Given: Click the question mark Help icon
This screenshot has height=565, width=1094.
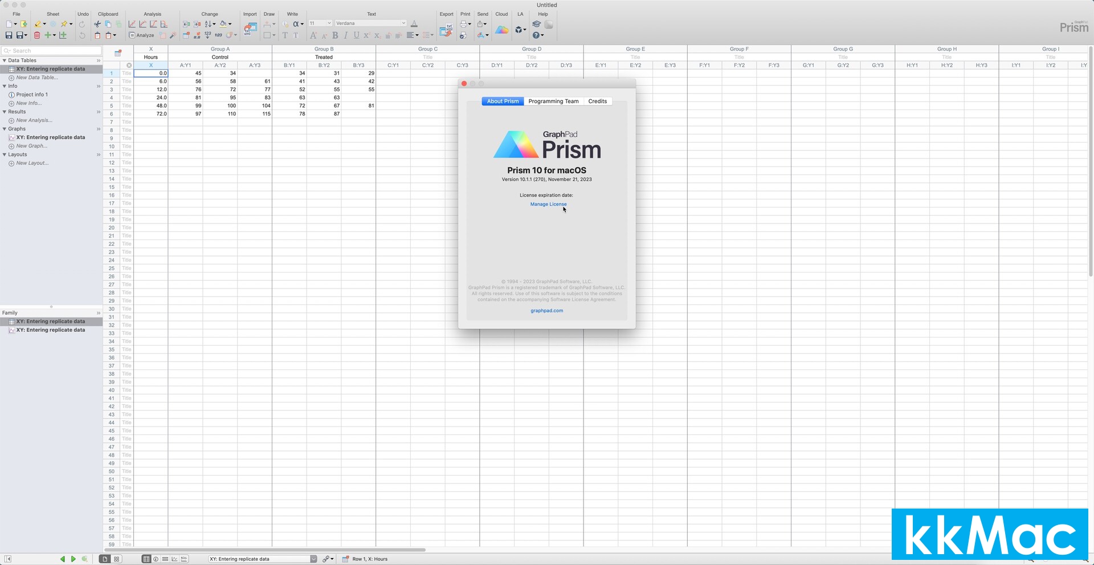Looking at the screenshot, I should click(536, 35).
